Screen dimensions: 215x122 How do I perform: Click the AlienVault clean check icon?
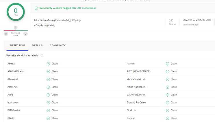[x=48, y=79]
